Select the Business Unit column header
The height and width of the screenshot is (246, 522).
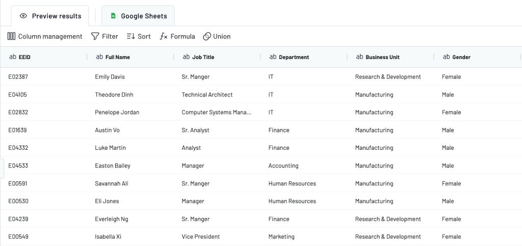coord(390,57)
